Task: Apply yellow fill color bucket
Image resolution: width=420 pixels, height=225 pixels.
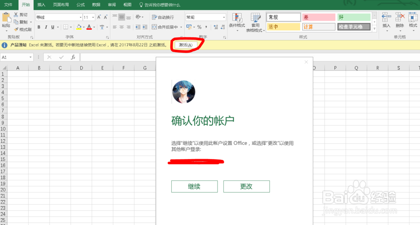Action: [x=79, y=27]
